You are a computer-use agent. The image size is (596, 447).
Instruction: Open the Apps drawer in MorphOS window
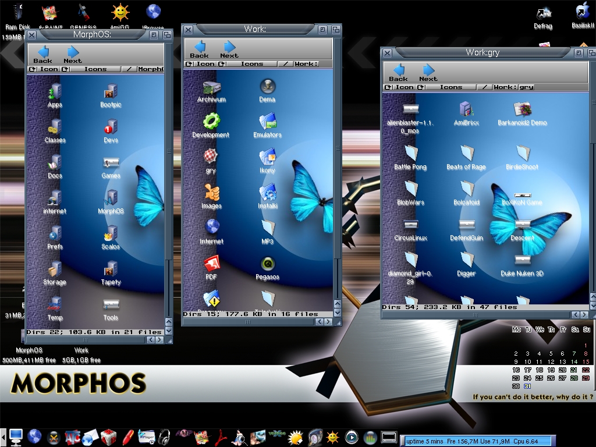[x=55, y=95]
